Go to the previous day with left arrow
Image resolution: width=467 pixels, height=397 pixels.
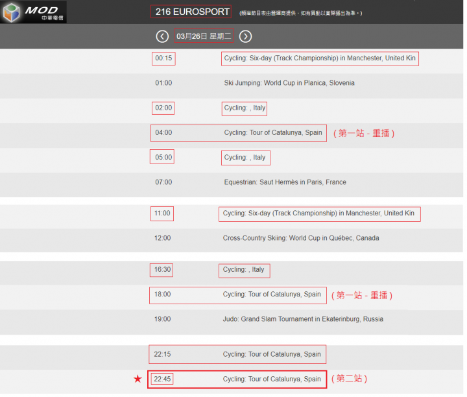pyautogui.click(x=162, y=36)
